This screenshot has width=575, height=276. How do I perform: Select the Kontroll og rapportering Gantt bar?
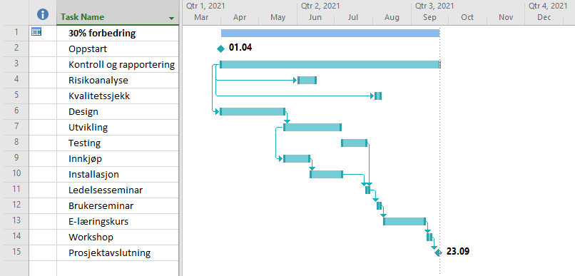[330, 65]
